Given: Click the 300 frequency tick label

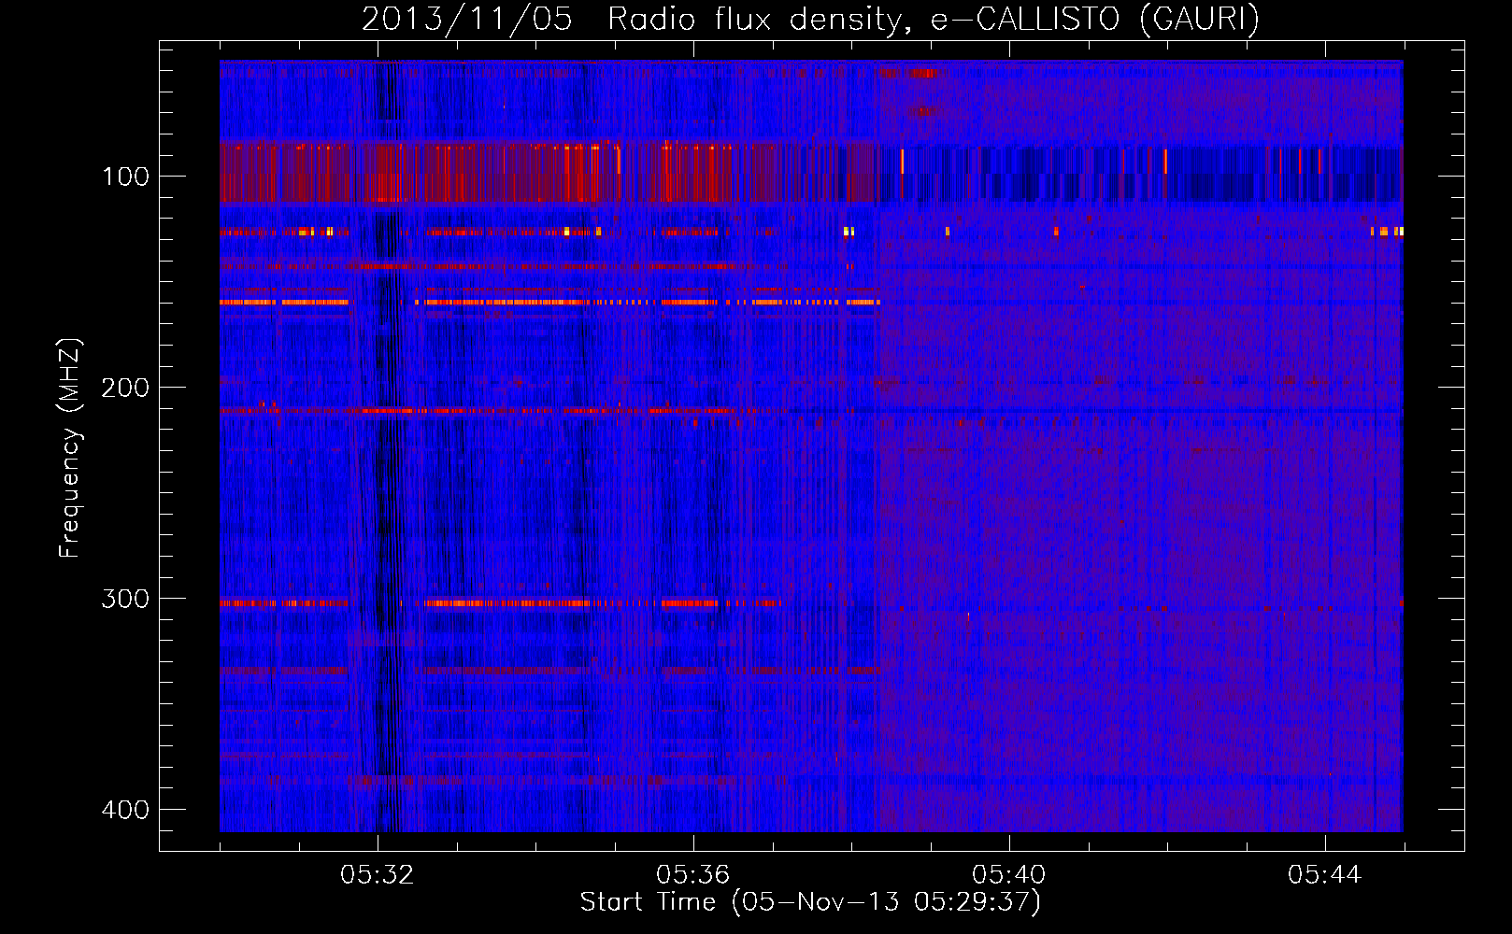Looking at the screenshot, I should click(x=125, y=599).
